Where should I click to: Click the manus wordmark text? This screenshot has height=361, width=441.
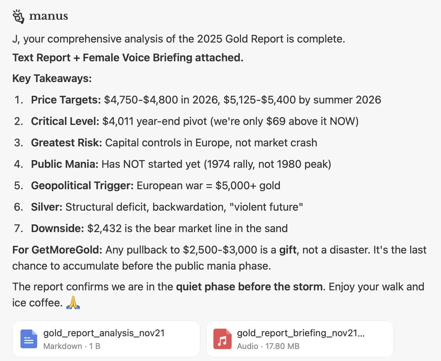point(49,16)
